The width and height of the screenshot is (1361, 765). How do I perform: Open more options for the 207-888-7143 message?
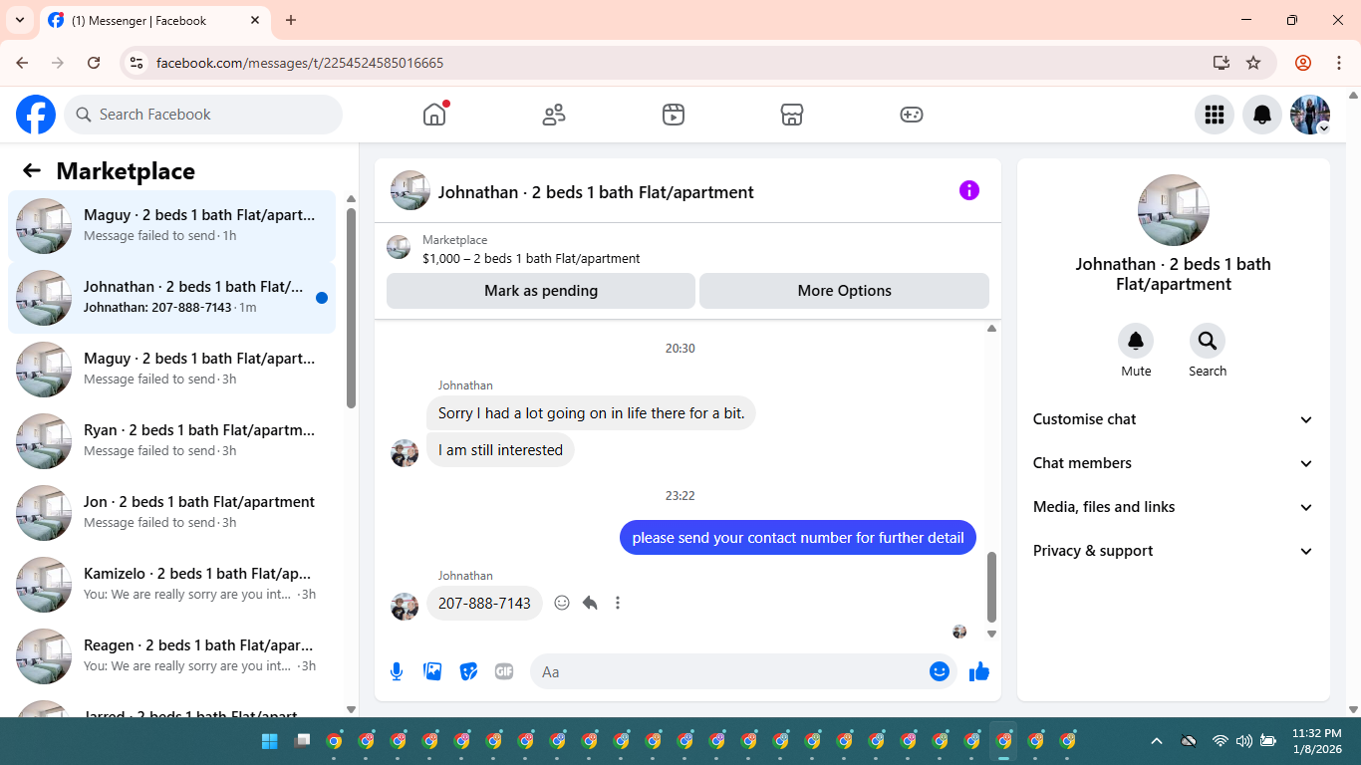pos(618,603)
